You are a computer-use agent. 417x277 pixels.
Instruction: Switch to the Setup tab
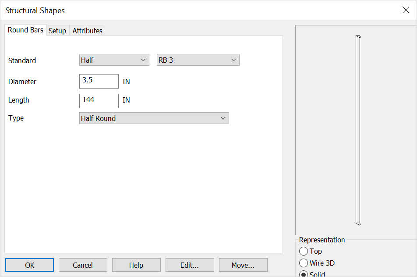pyautogui.click(x=57, y=31)
